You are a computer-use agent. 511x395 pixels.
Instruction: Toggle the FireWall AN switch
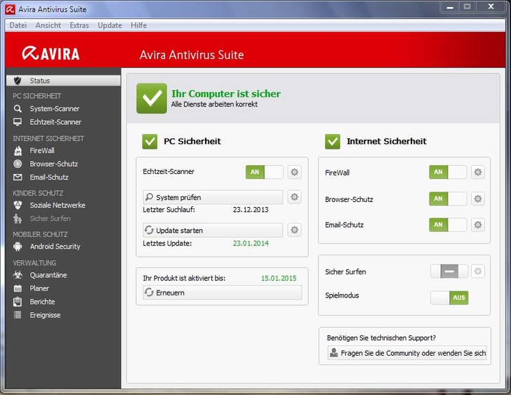[448, 172]
